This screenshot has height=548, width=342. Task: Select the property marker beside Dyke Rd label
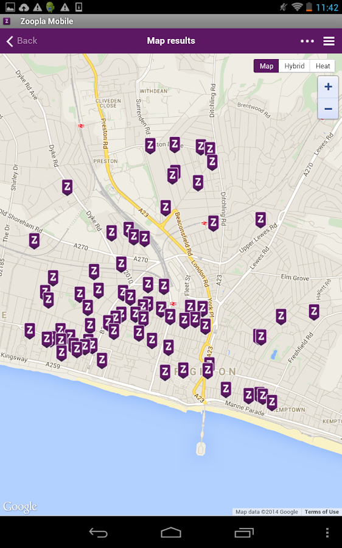click(x=68, y=187)
